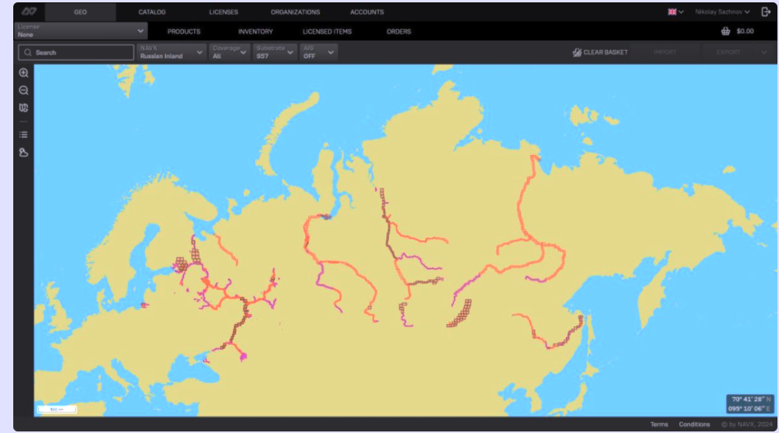Go to the Licensed Items menu

point(327,32)
